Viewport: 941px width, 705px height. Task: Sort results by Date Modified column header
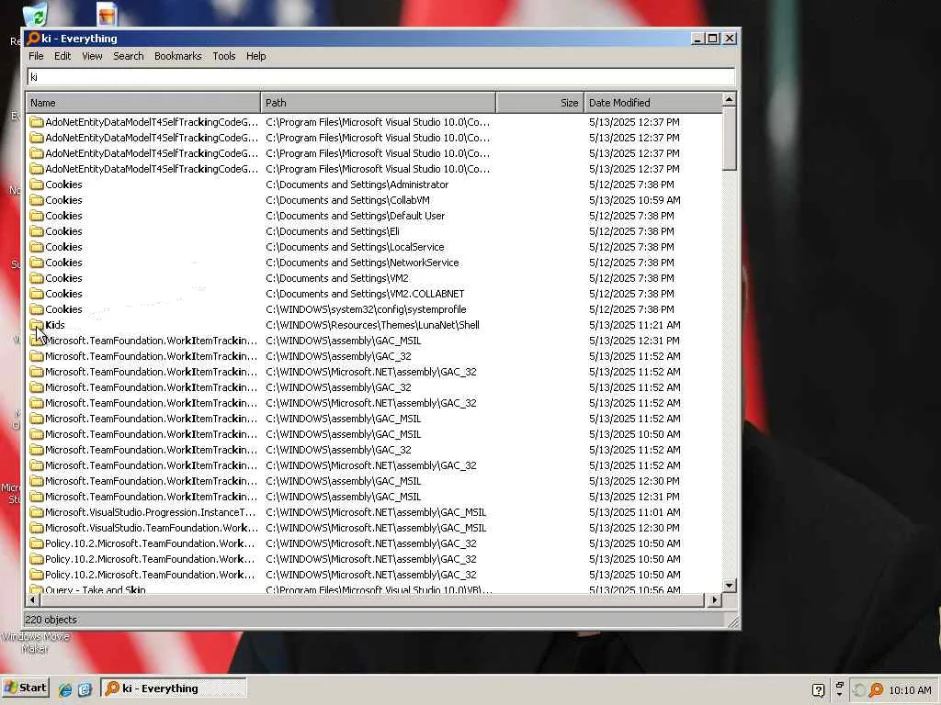click(653, 103)
